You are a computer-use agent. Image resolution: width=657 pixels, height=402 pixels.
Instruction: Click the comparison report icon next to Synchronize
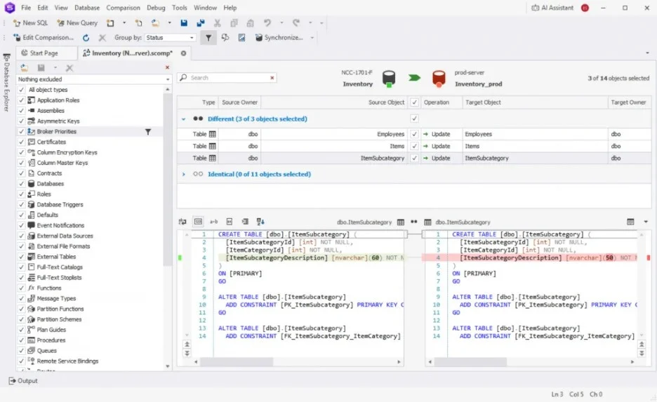(241, 38)
